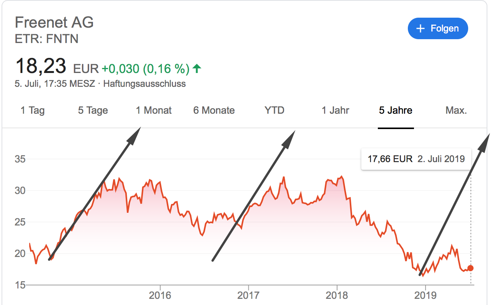Switch to the 6 Monate tab
Image resolution: width=492 pixels, height=305 pixels.
click(214, 111)
